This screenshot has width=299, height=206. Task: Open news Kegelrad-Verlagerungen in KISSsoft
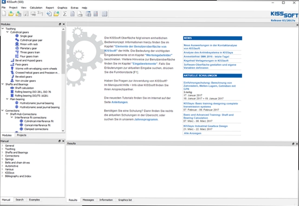coord(206,61)
